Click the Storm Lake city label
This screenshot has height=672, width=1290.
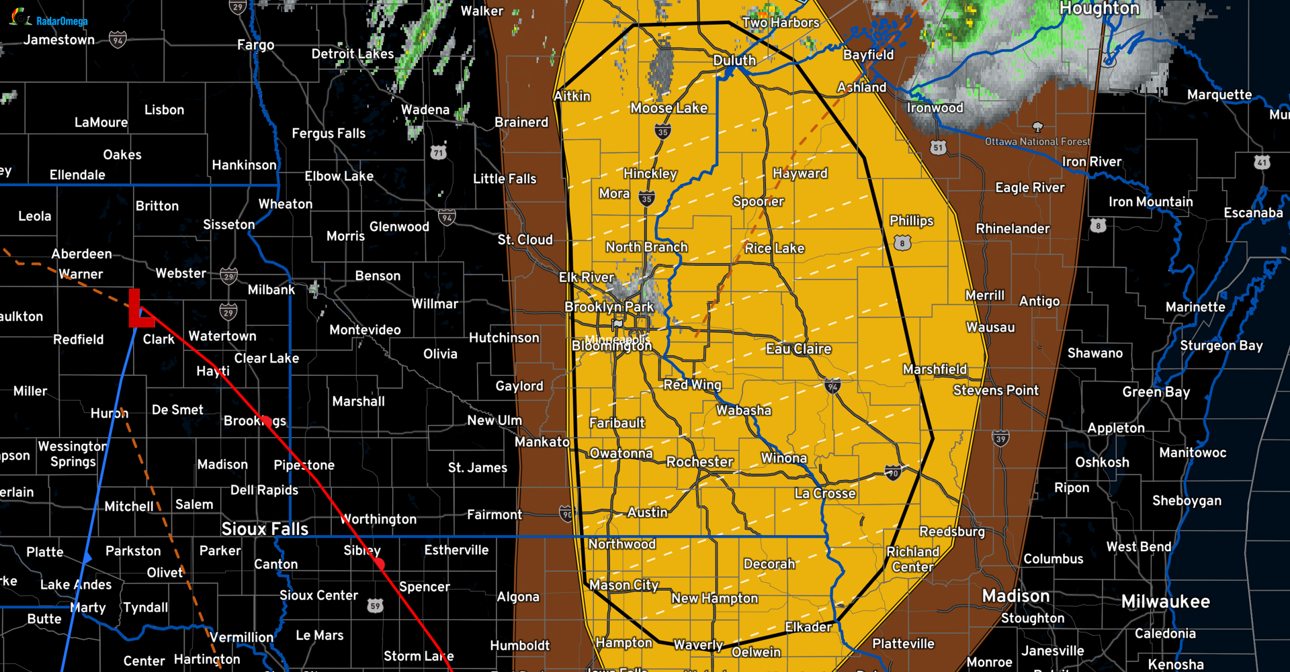[x=419, y=656]
